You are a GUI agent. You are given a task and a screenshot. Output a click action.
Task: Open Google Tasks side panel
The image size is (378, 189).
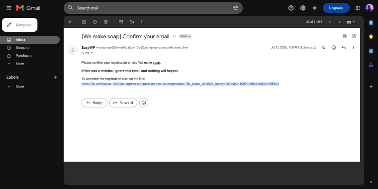(371, 51)
